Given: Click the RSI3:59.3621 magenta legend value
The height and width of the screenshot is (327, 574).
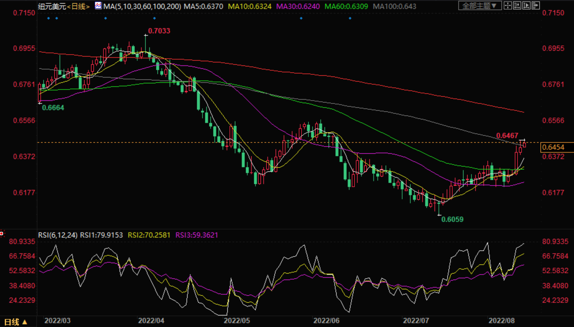Looking at the screenshot, I should click(x=197, y=235).
